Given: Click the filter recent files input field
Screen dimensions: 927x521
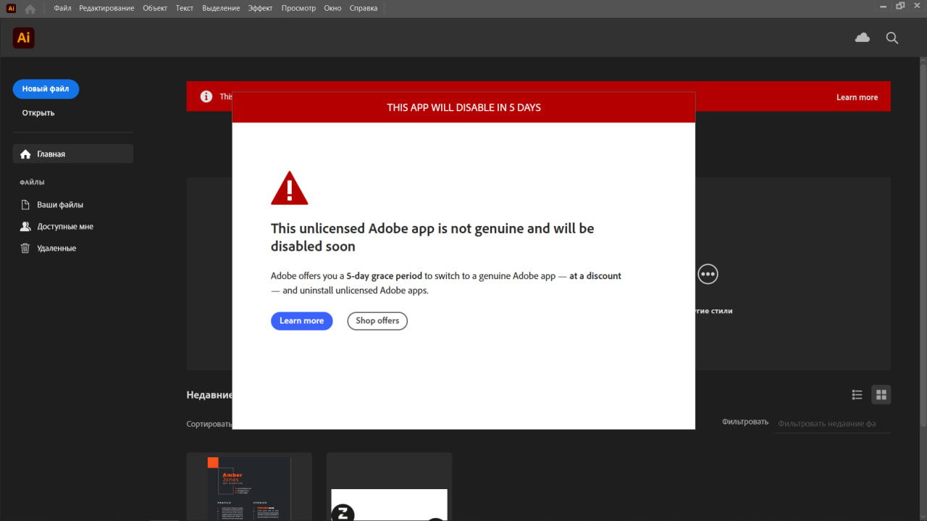Looking at the screenshot, I should point(831,423).
